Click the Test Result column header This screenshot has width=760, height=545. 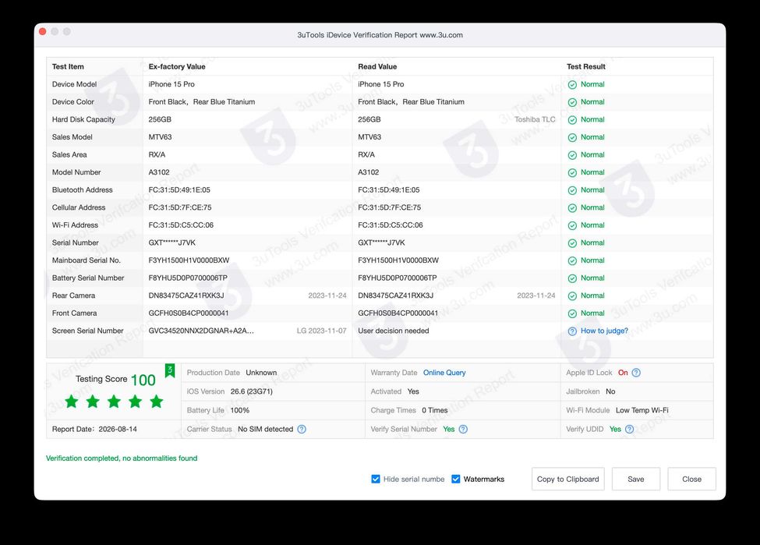coord(586,66)
